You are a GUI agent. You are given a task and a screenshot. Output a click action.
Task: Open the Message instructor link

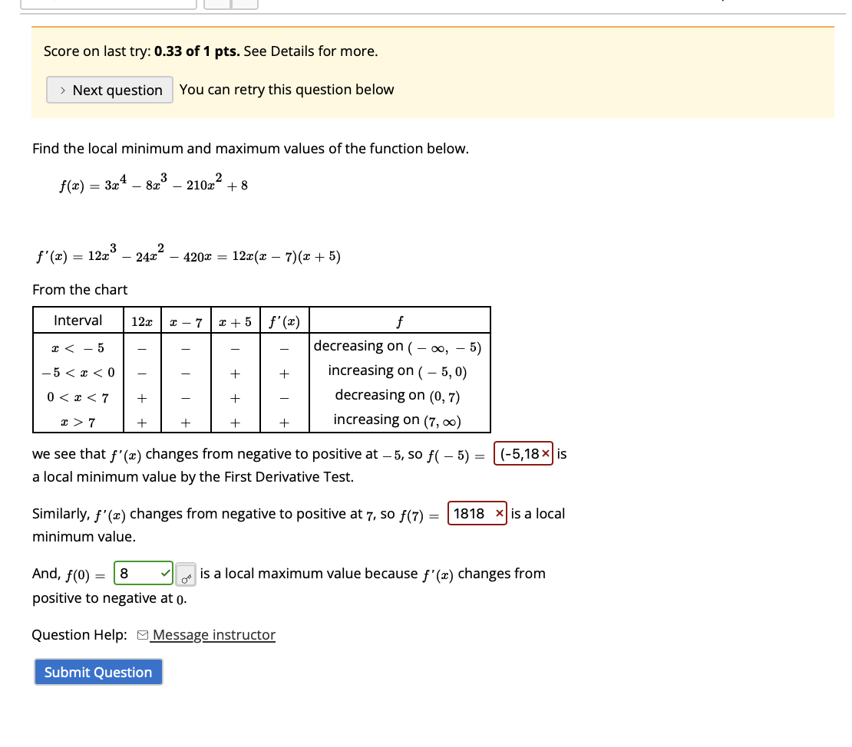213,635
